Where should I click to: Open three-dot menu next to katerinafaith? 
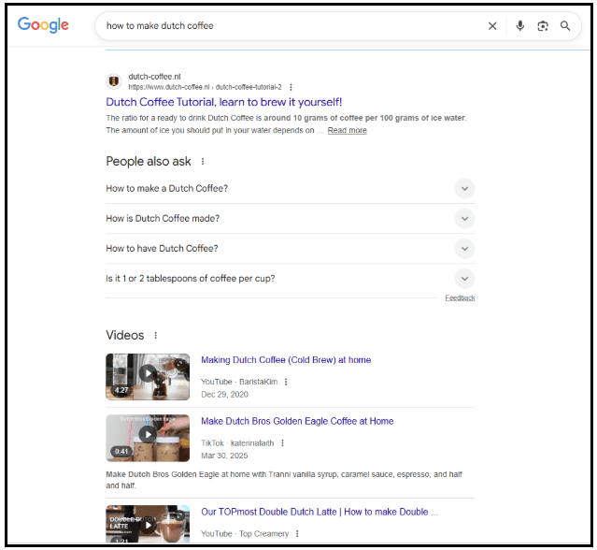click(x=282, y=442)
